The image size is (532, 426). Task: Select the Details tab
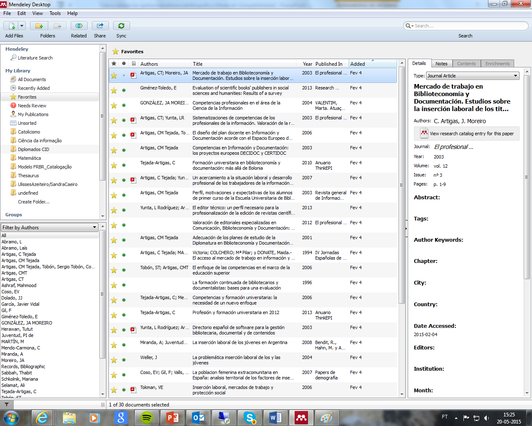[x=419, y=63]
